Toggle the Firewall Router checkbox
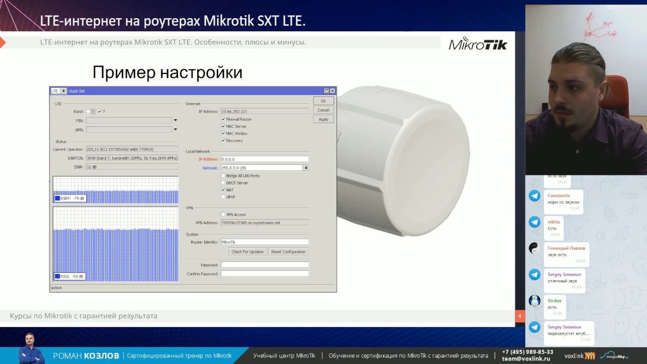Screen dimensions: 647x364 (223, 119)
